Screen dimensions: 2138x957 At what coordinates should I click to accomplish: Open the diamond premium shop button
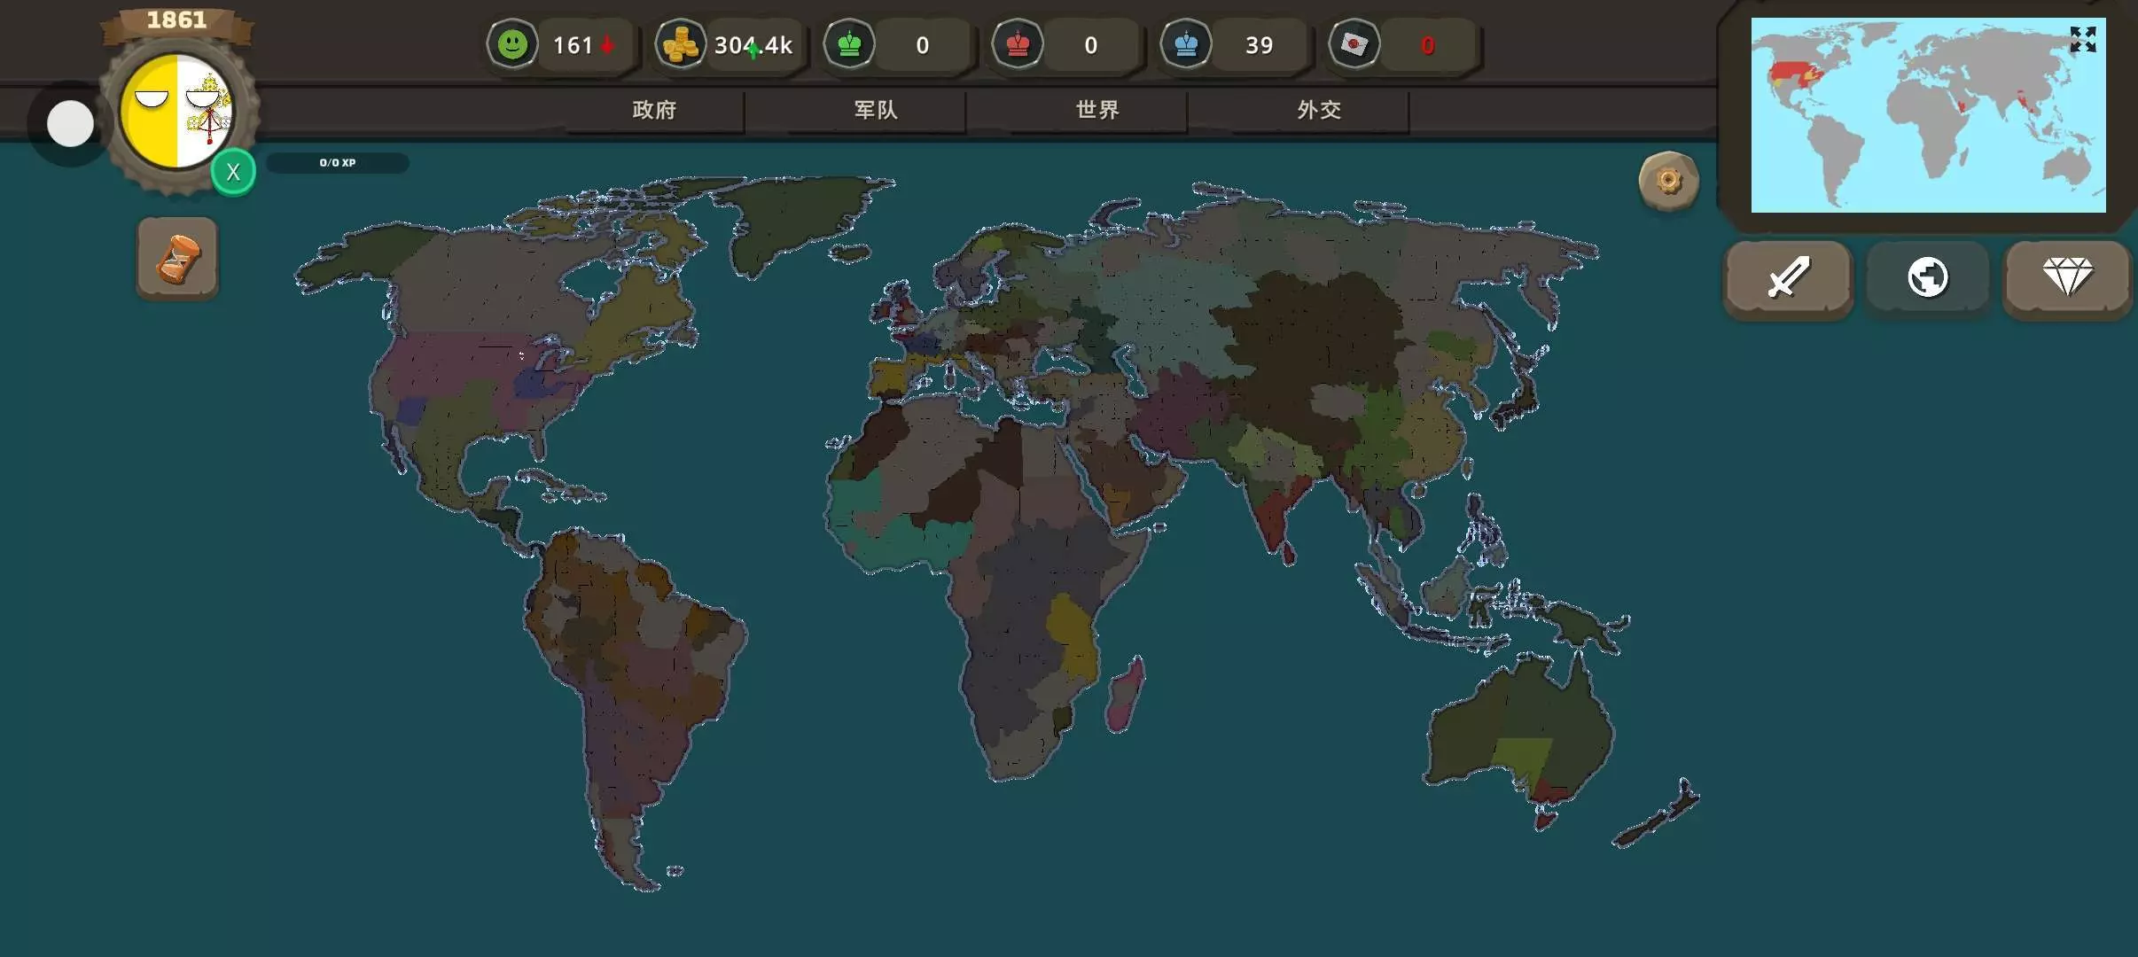point(2067,277)
